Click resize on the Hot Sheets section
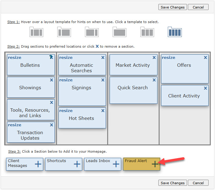The width and height of the screenshot is (215, 190). point(66,110)
